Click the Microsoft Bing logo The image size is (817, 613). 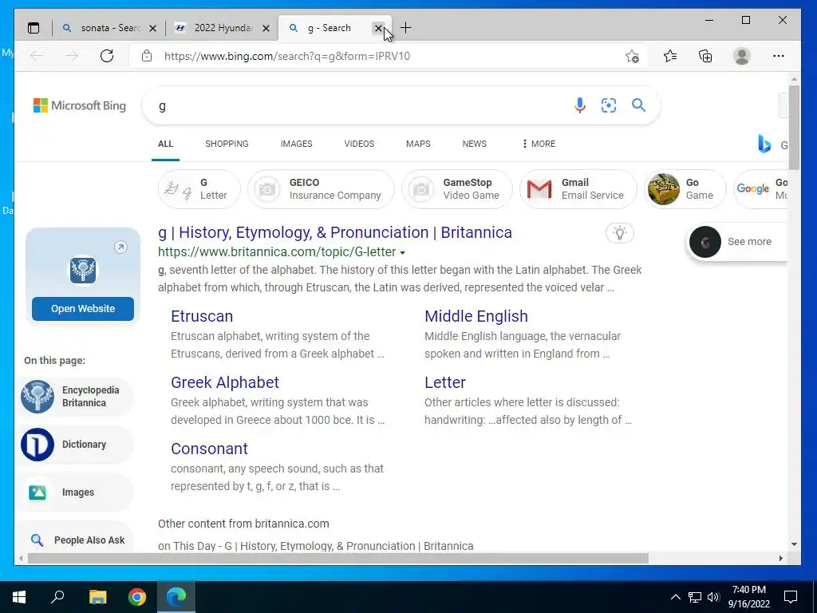coord(80,105)
